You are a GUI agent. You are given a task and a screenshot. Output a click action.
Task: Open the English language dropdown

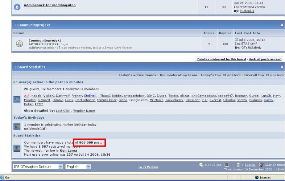[78, 167]
